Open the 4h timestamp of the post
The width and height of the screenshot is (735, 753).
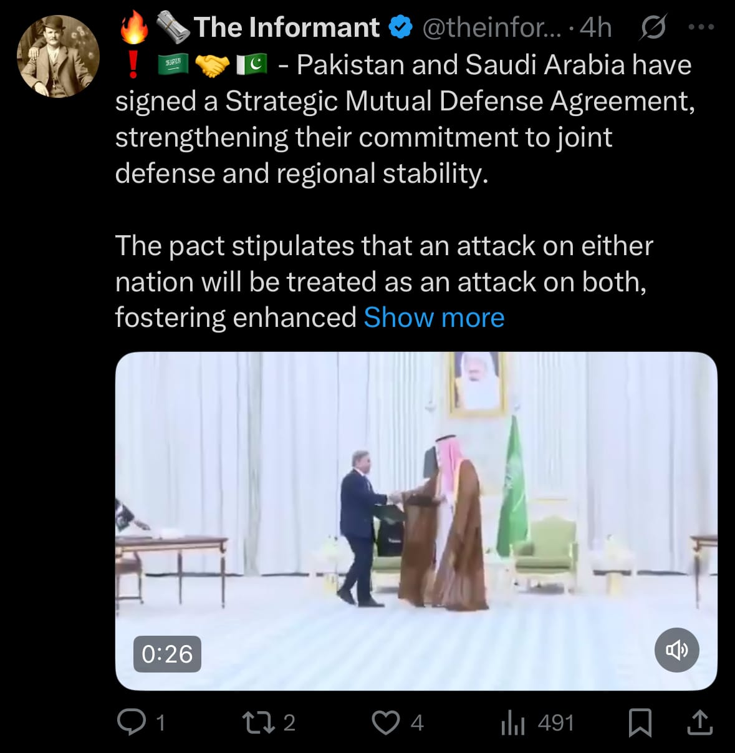(595, 27)
